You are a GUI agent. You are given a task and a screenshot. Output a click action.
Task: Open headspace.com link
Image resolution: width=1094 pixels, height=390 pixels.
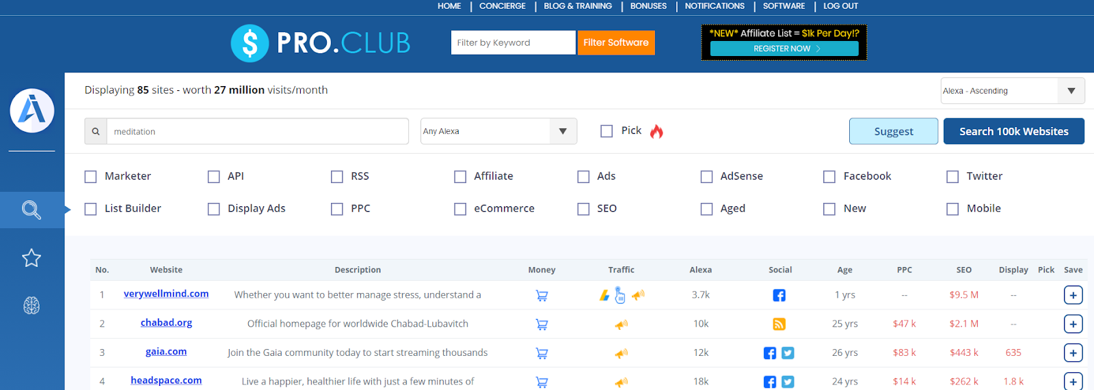[166, 380]
